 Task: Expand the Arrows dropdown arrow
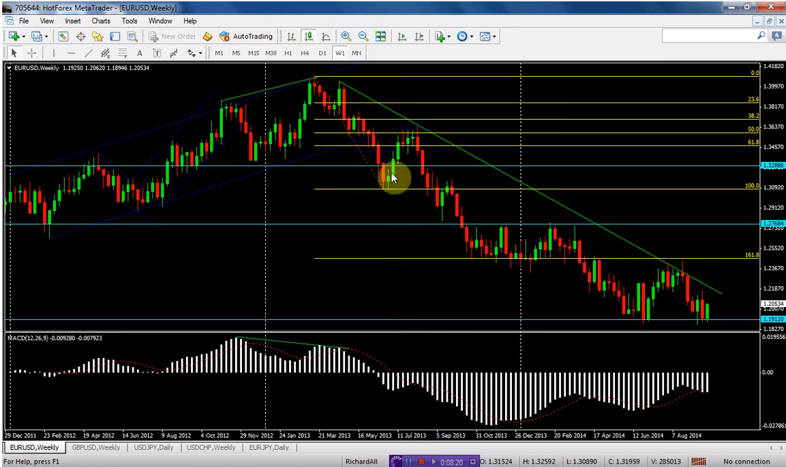[x=200, y=53]
